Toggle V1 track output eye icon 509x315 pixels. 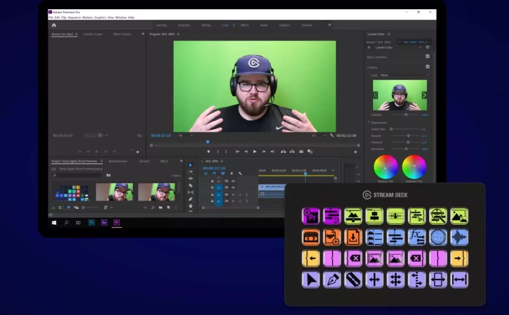pyautogui.click(x=233, y=187)
